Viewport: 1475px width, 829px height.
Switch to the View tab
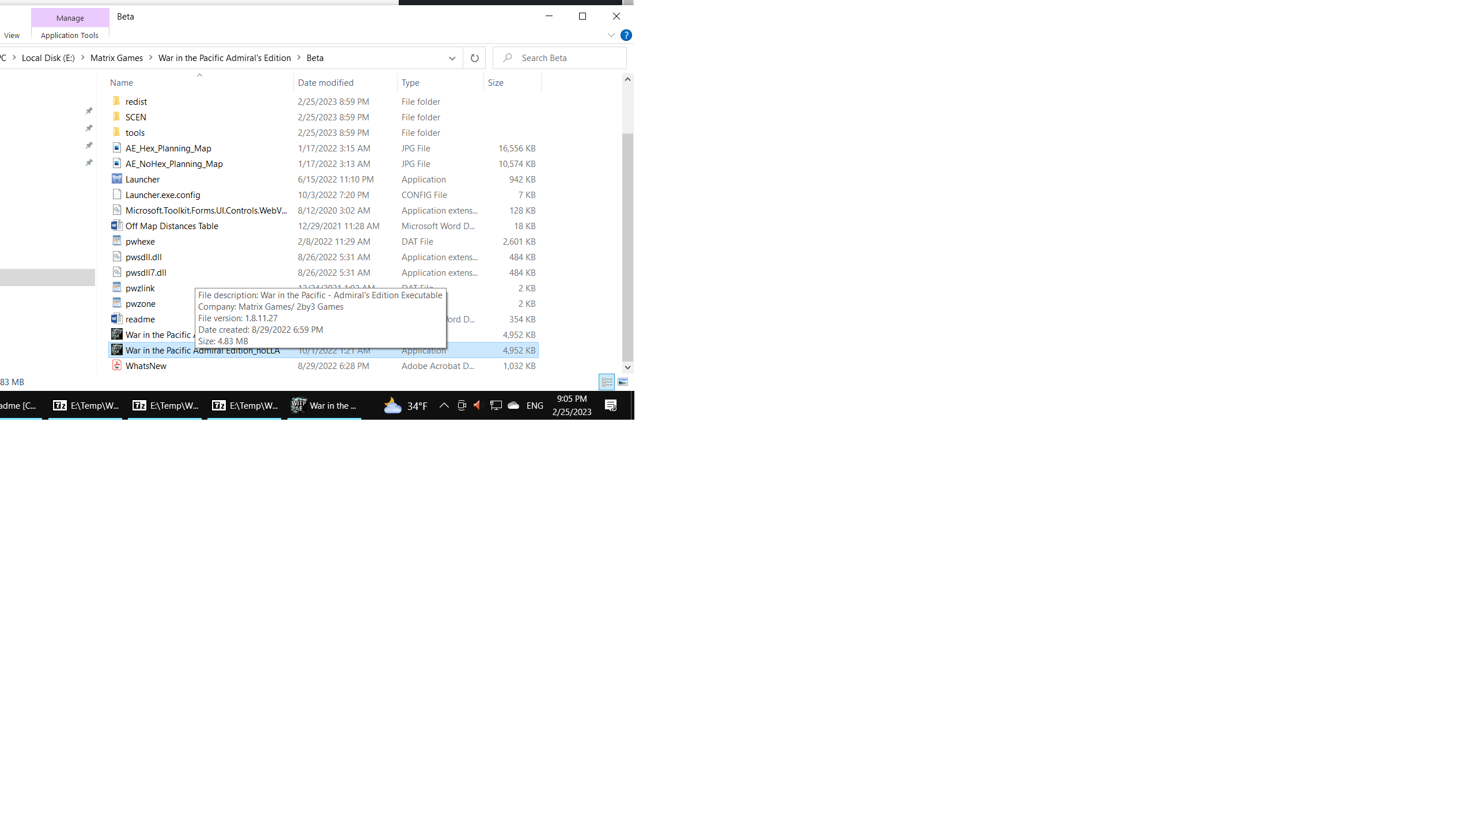click(12, 35)
